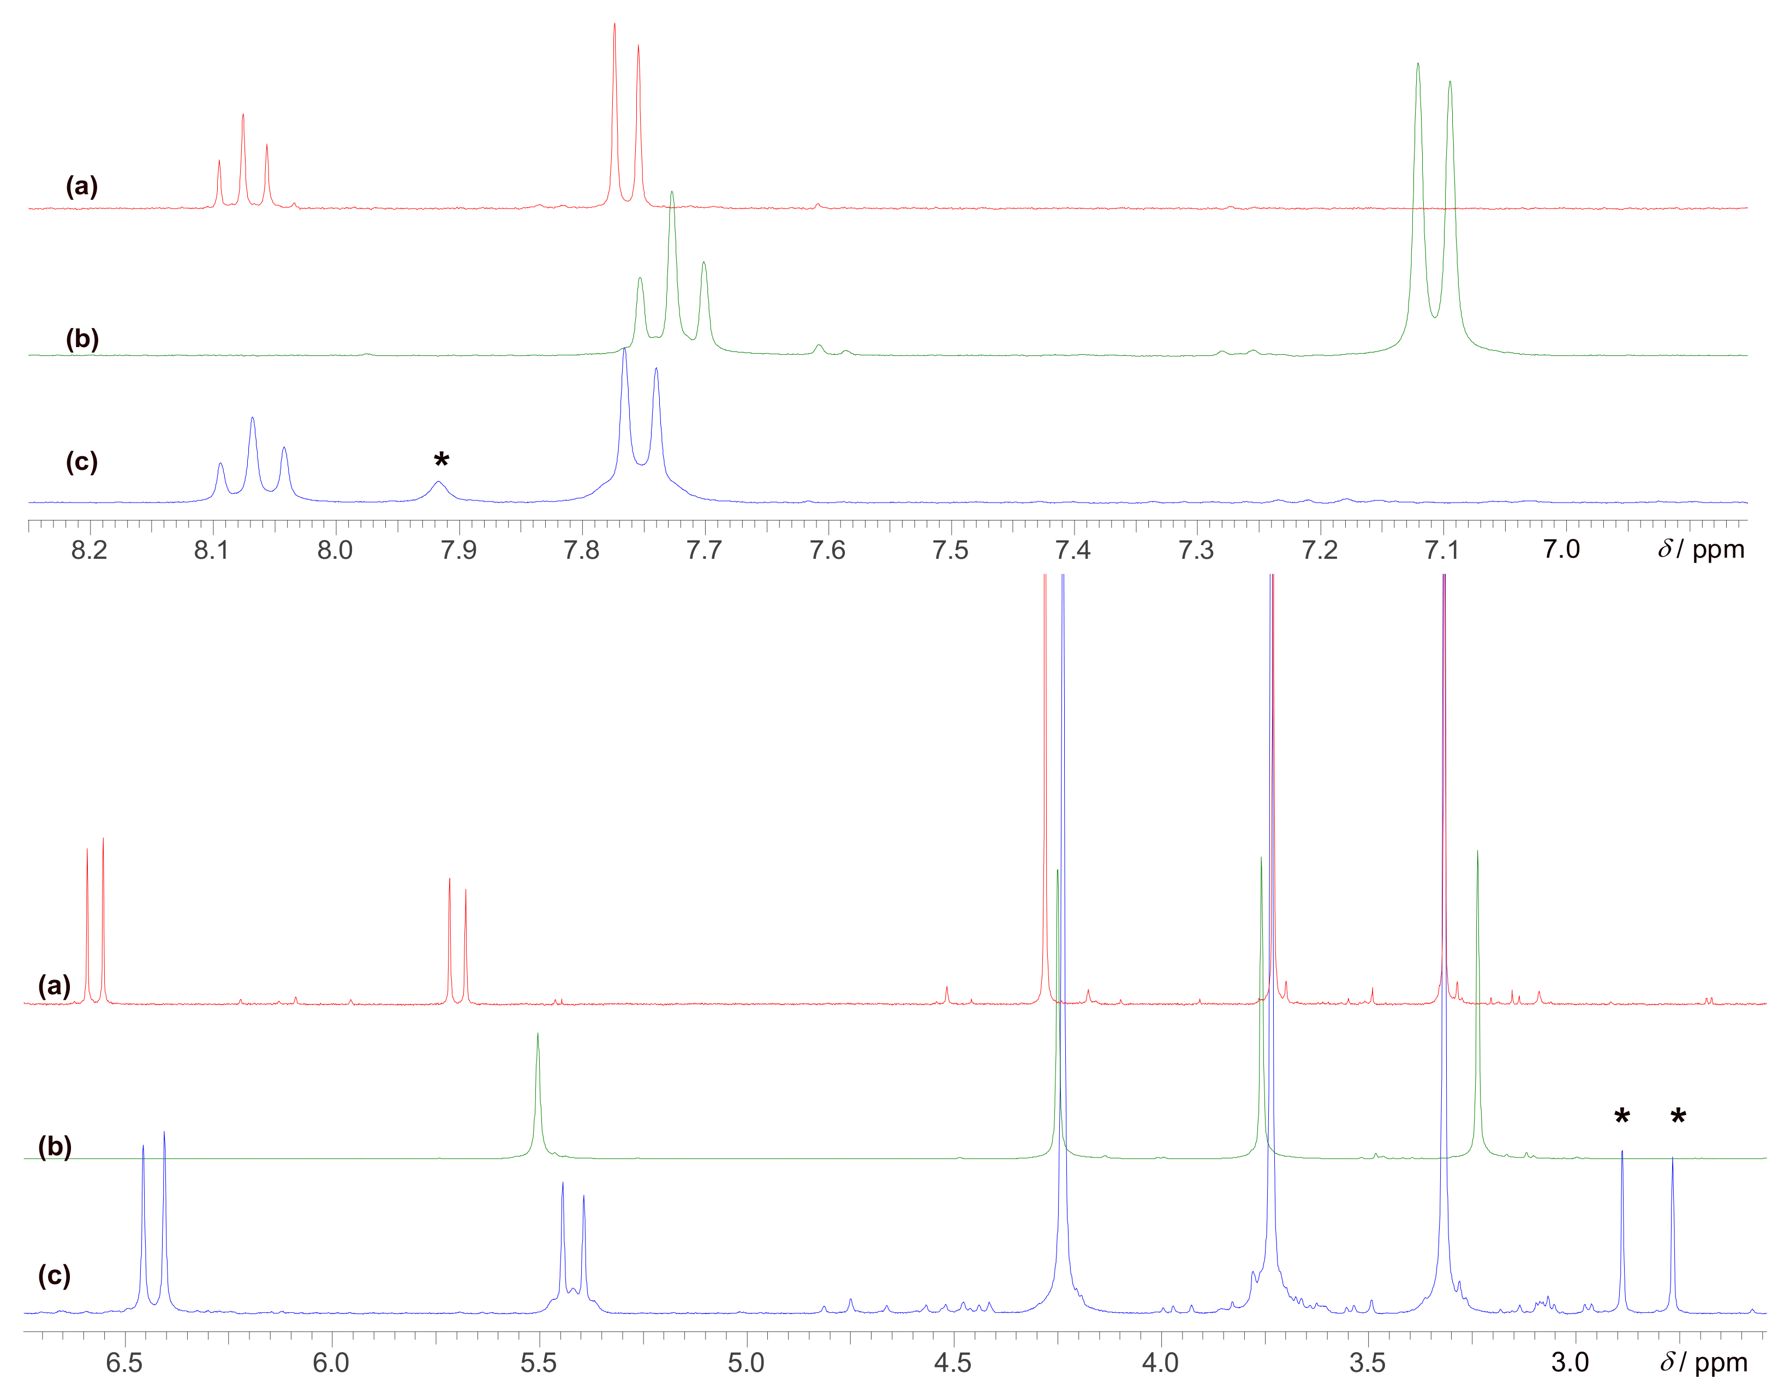Click the 8.2 tick label on upper axis
This screenshot has width=1790, height=1397.
[x=89, y=550]
